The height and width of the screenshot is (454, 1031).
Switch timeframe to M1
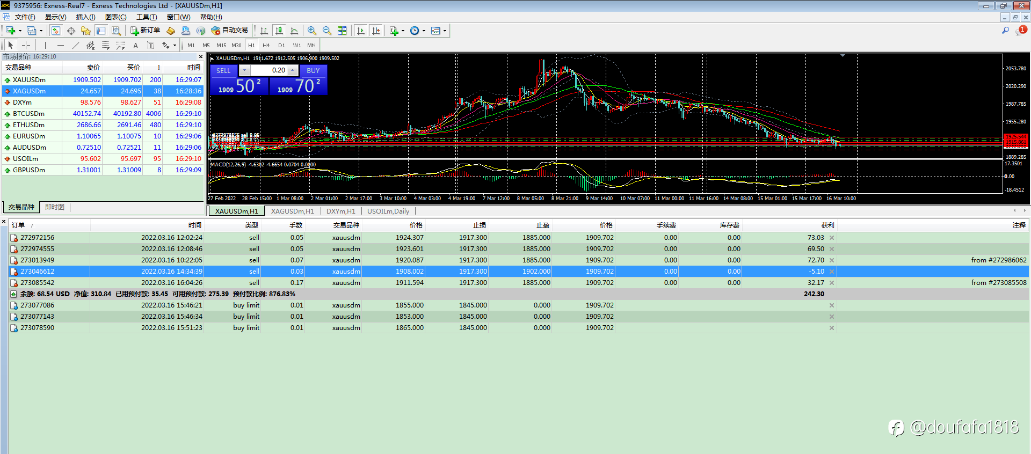tap(191, 45)
